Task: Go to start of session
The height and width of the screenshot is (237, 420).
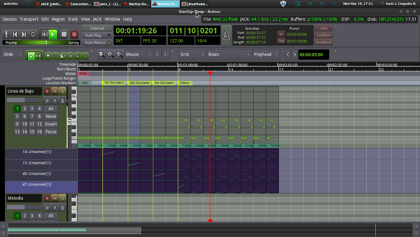Action: (x=15, y=34)
